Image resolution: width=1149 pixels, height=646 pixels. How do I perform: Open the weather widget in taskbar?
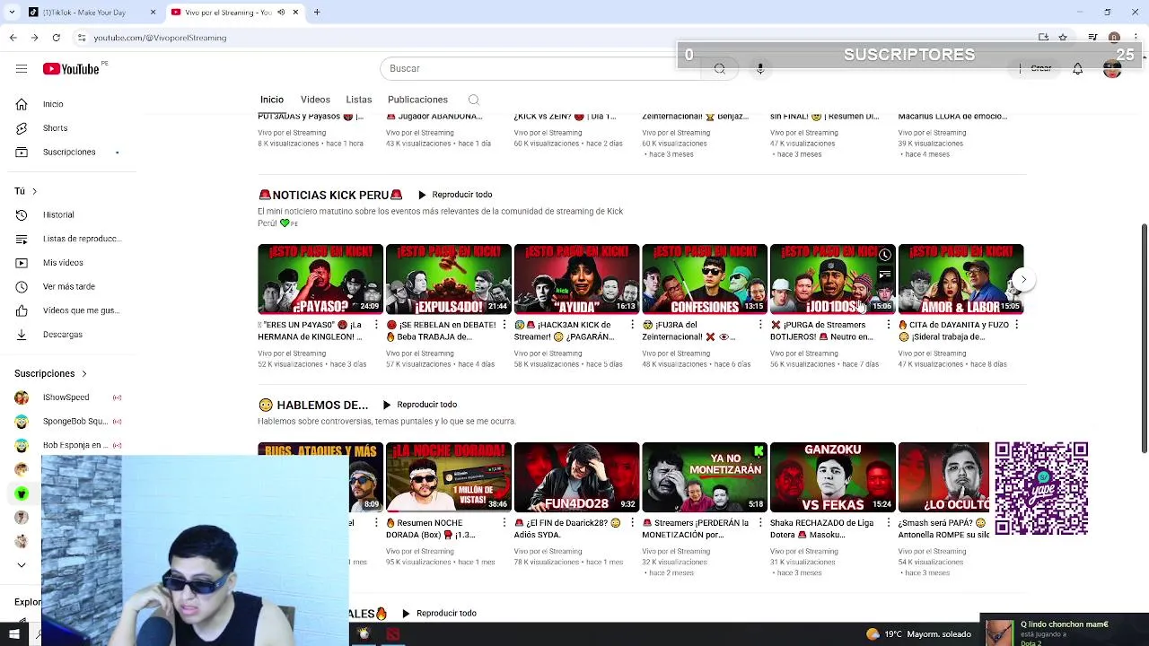[918, 634]
